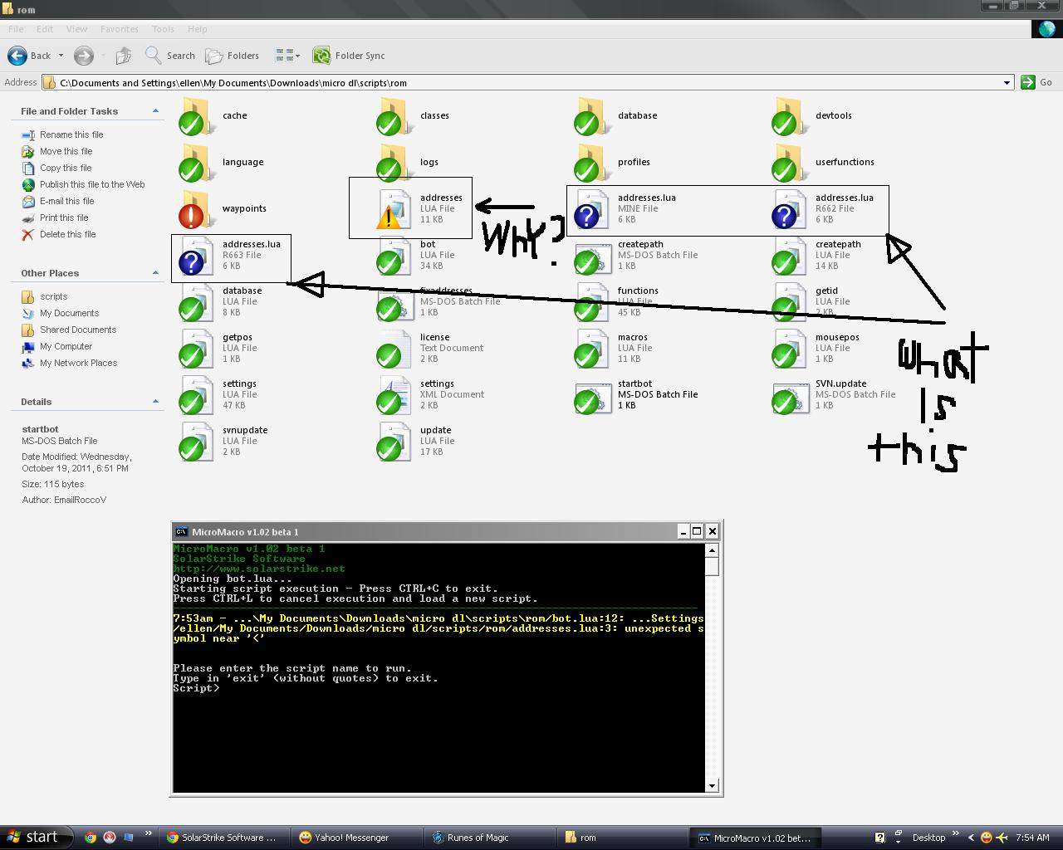Collapse the File and Folder Tasks panel
This screenshot has width=1063, height=850.
[155, 111]
